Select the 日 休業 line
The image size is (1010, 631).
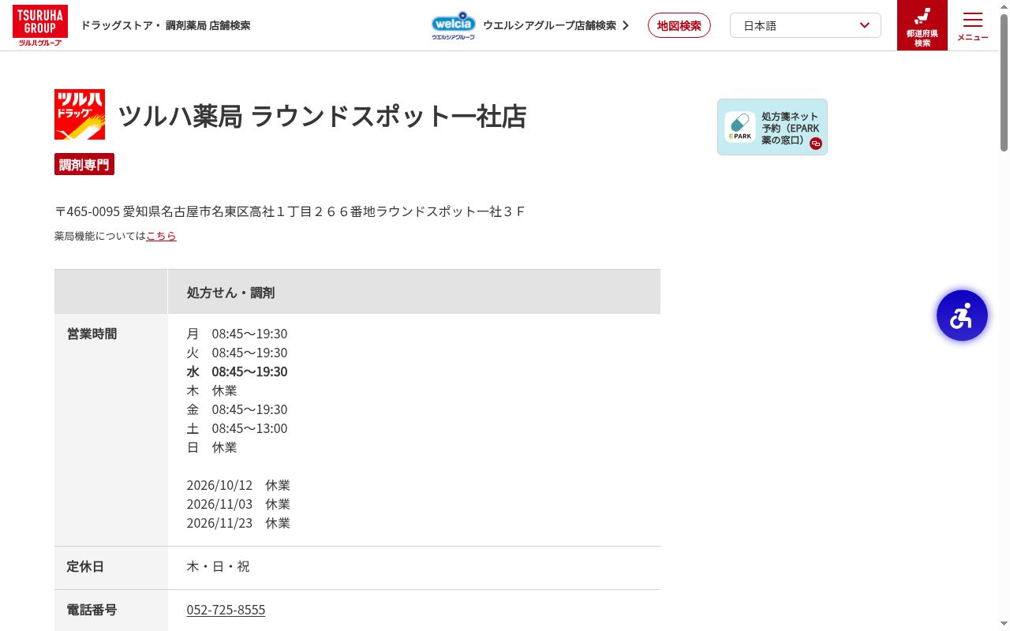pyautogui.click(x=211, y=447)
